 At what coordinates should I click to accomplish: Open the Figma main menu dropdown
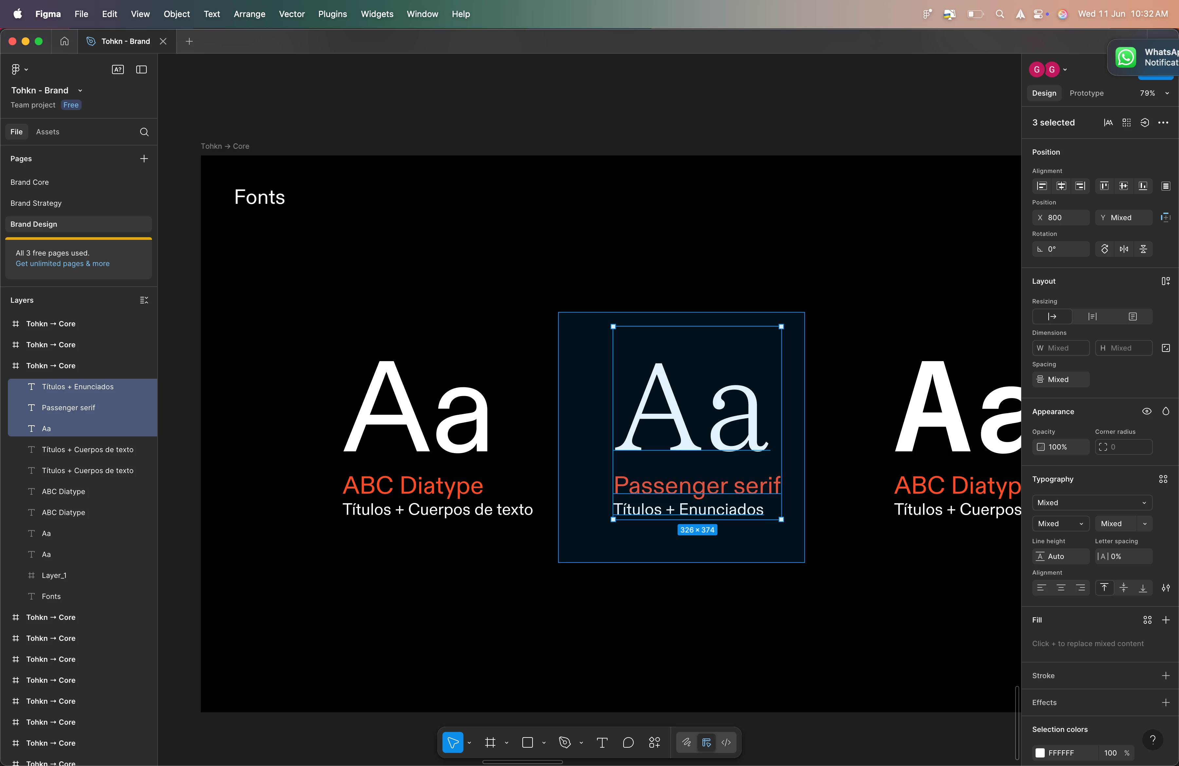point(20,69)
